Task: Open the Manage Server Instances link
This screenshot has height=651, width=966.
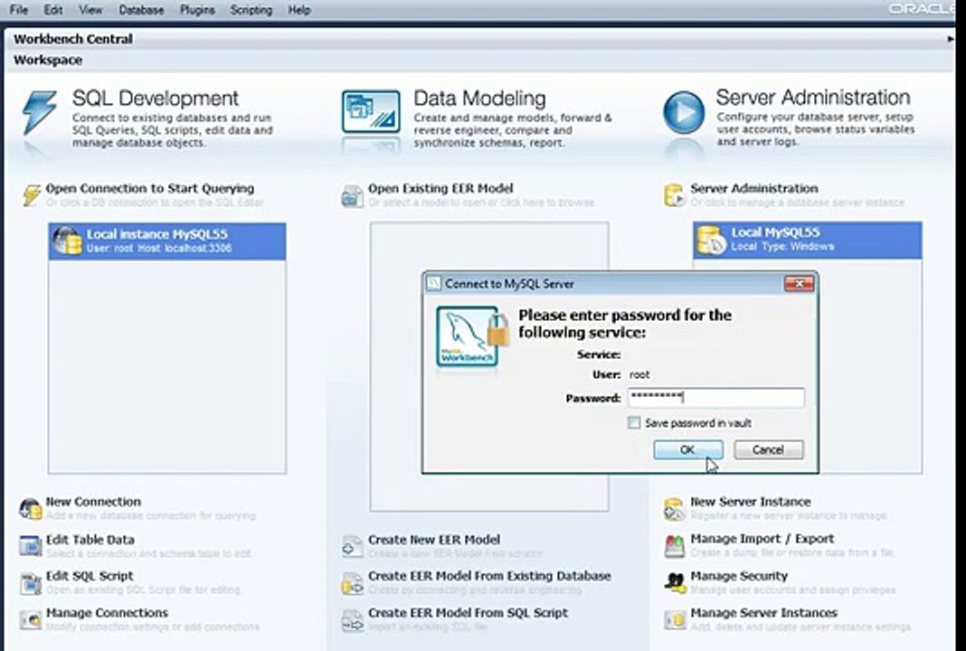Action: [763, 613]
